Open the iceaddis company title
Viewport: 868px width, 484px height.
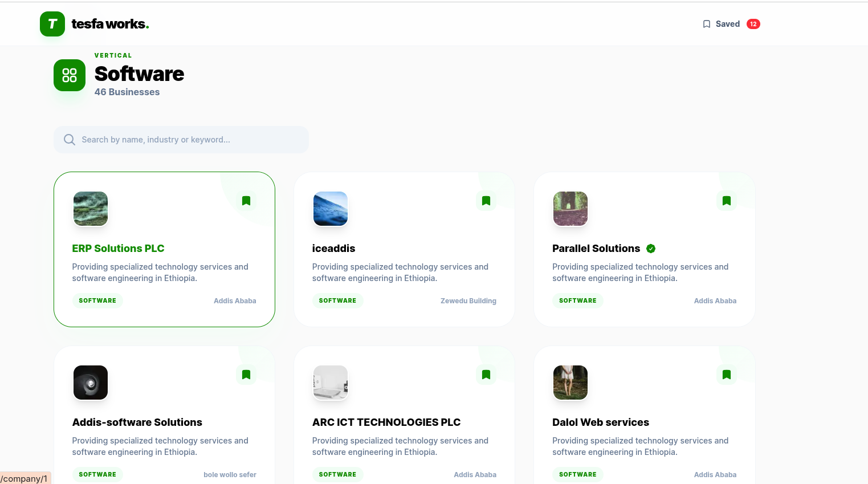(333, 249)
